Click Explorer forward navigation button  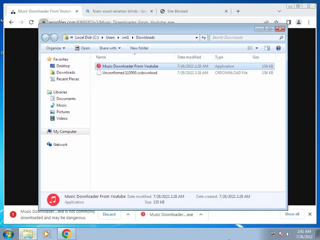pos(54,37)
